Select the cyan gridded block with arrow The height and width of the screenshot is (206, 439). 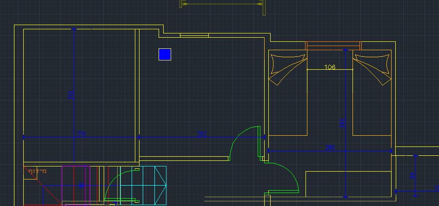[x=143, y=185]
